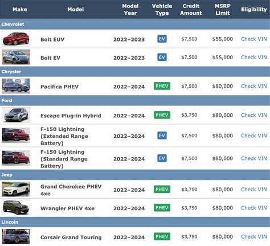Click the green Wrangler PHEV 4xe thumbnail
This screenshot has width=270, height=246.
click(x=16, y=207)
